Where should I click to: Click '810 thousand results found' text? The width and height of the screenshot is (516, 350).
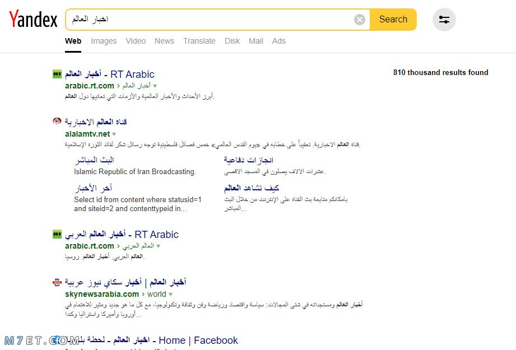(x=440, y=73)
